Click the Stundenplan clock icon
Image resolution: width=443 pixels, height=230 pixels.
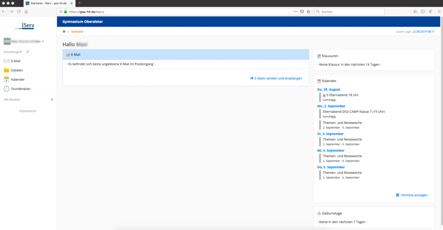click(x=6, y=89)
